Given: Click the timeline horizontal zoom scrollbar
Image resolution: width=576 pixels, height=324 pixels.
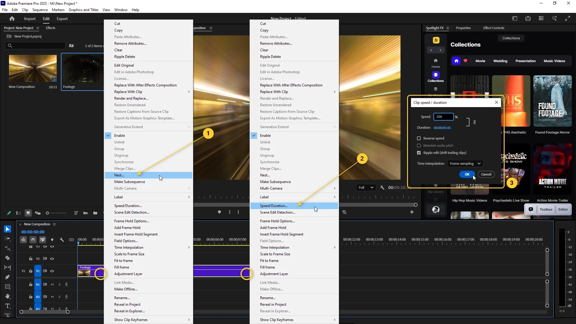Looking at the screenshot, I should click(x=44, y=312).
